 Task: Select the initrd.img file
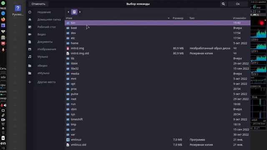(x=158, y=48)
